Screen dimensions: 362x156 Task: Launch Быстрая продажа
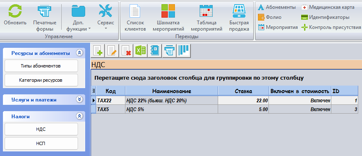[239, 18]
